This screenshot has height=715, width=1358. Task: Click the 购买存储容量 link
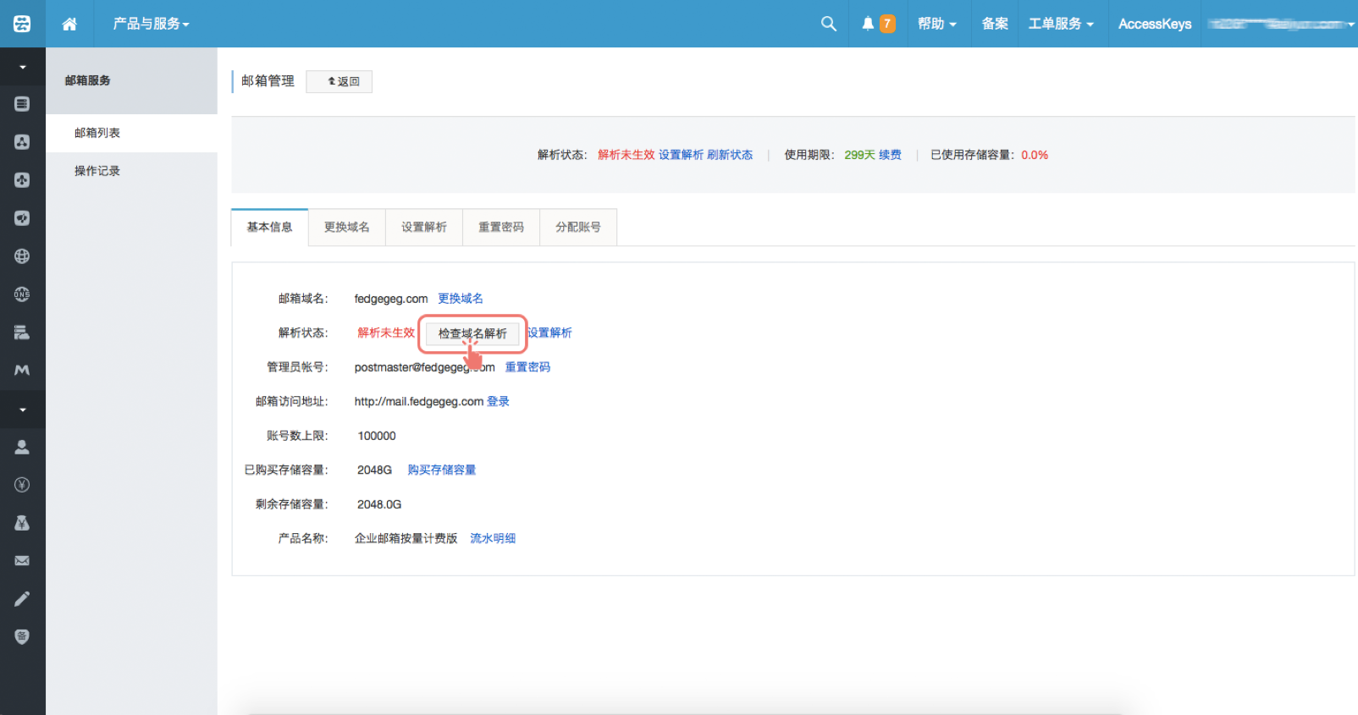click(441, 470)
